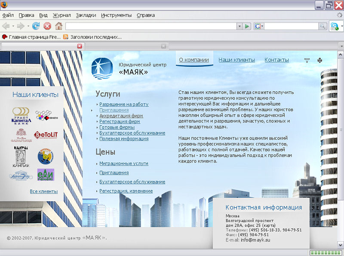Click the Firefox logo in title bar
344x256 pixels.
[x=4, y=4]
